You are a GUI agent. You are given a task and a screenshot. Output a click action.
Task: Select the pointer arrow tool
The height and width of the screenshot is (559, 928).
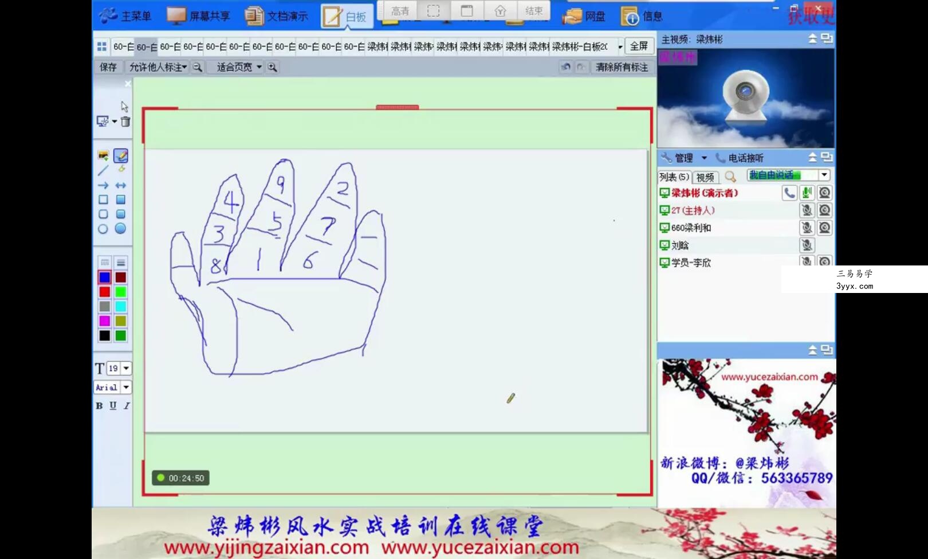(x=124, y=106)
